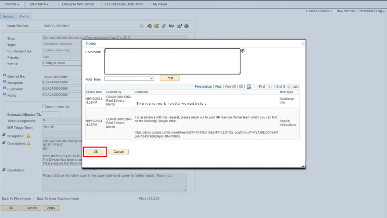This screenshot has width=387, height=218.
Task: Click warning icon next to Navigation
Action: [x=28, y=136]
